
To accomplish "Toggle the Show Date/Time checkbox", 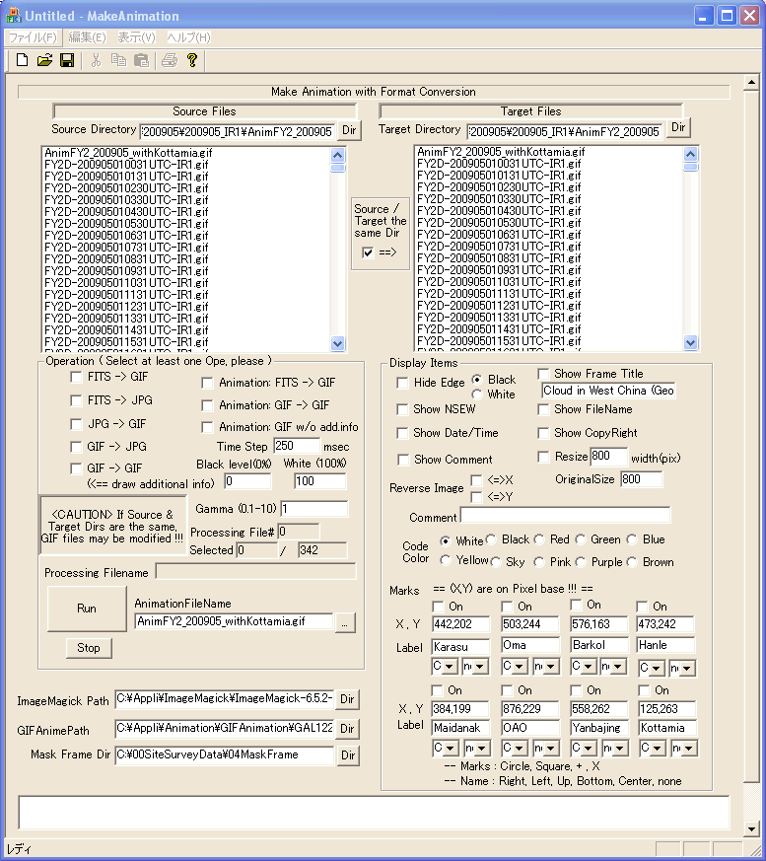I will tap(402, 433).
